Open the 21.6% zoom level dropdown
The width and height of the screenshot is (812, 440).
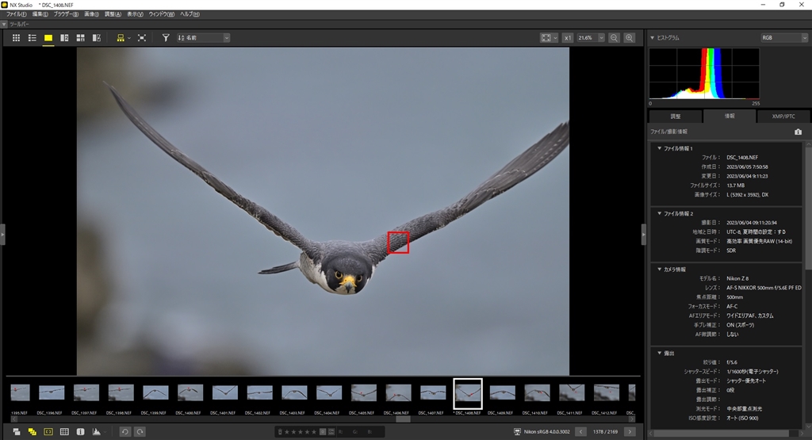590,37
